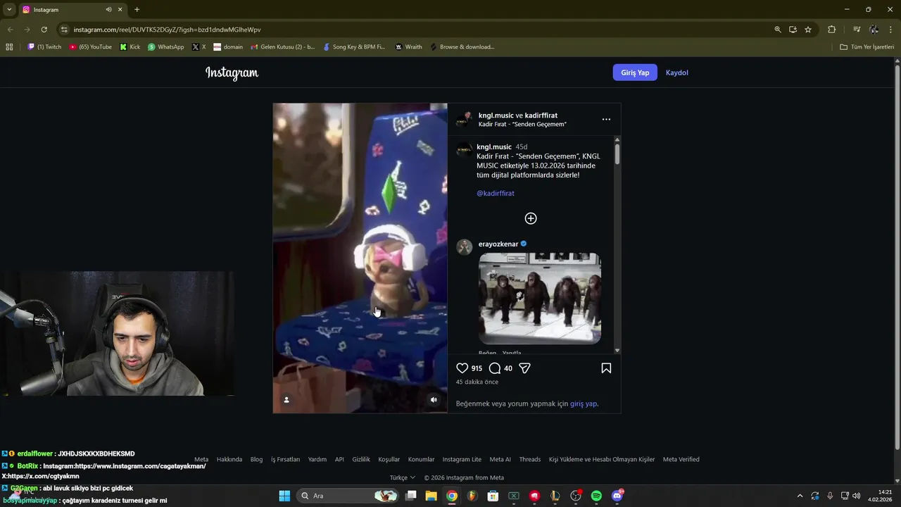This screenshot has width=901, height=507.
Task: Click the Kaydol sign-up link
Action: click(676, 73)
